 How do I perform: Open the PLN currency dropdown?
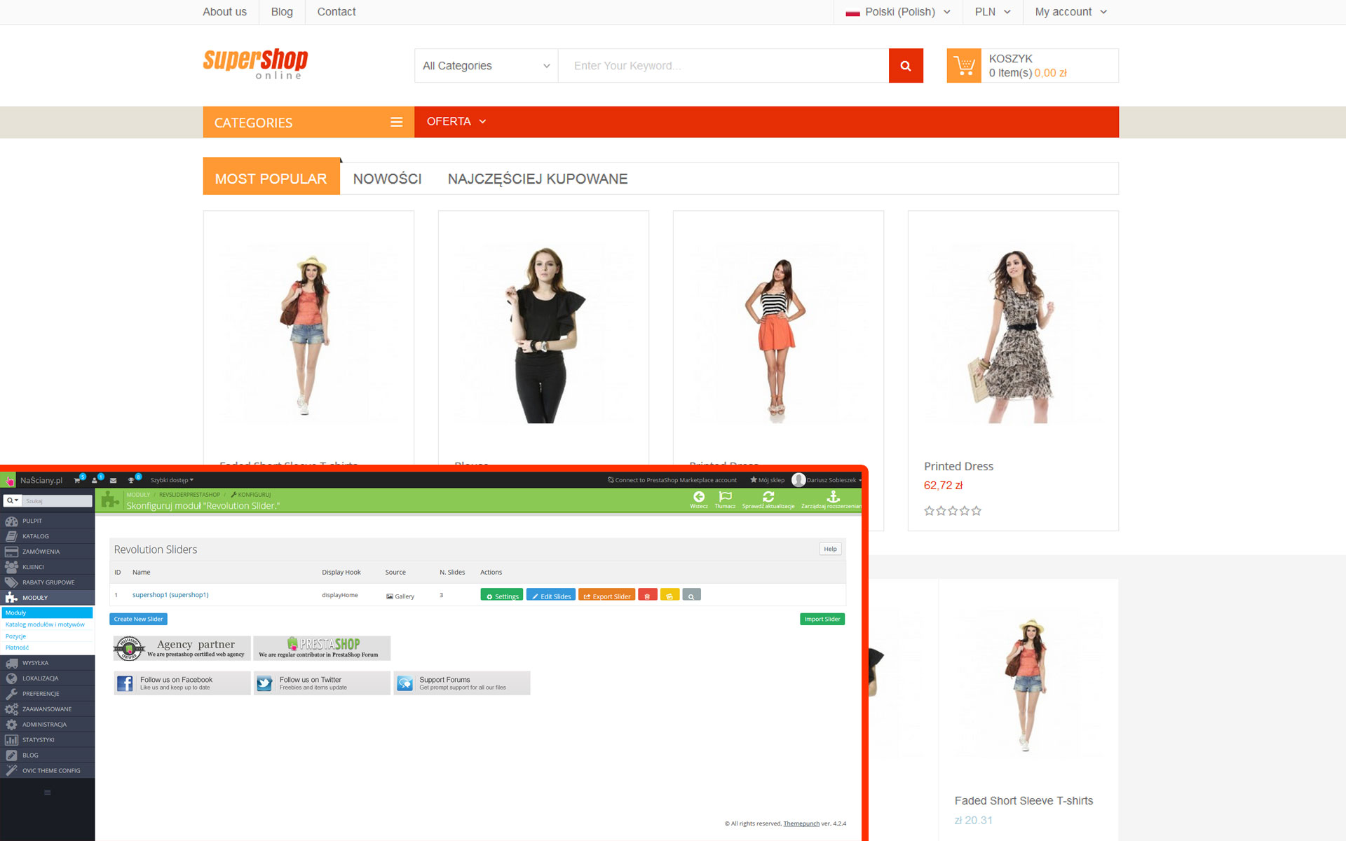[x=993, y=12]
